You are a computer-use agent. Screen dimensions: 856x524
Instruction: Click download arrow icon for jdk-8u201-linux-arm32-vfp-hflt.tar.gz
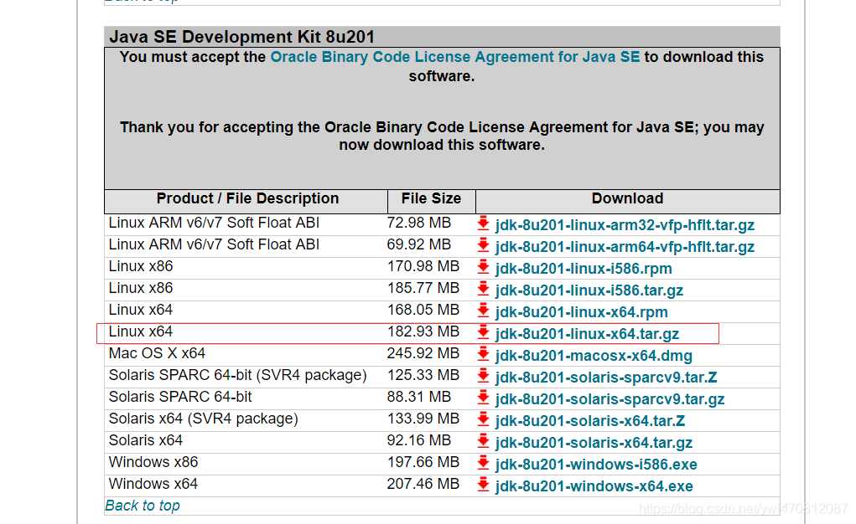click(x=483, y=223)
